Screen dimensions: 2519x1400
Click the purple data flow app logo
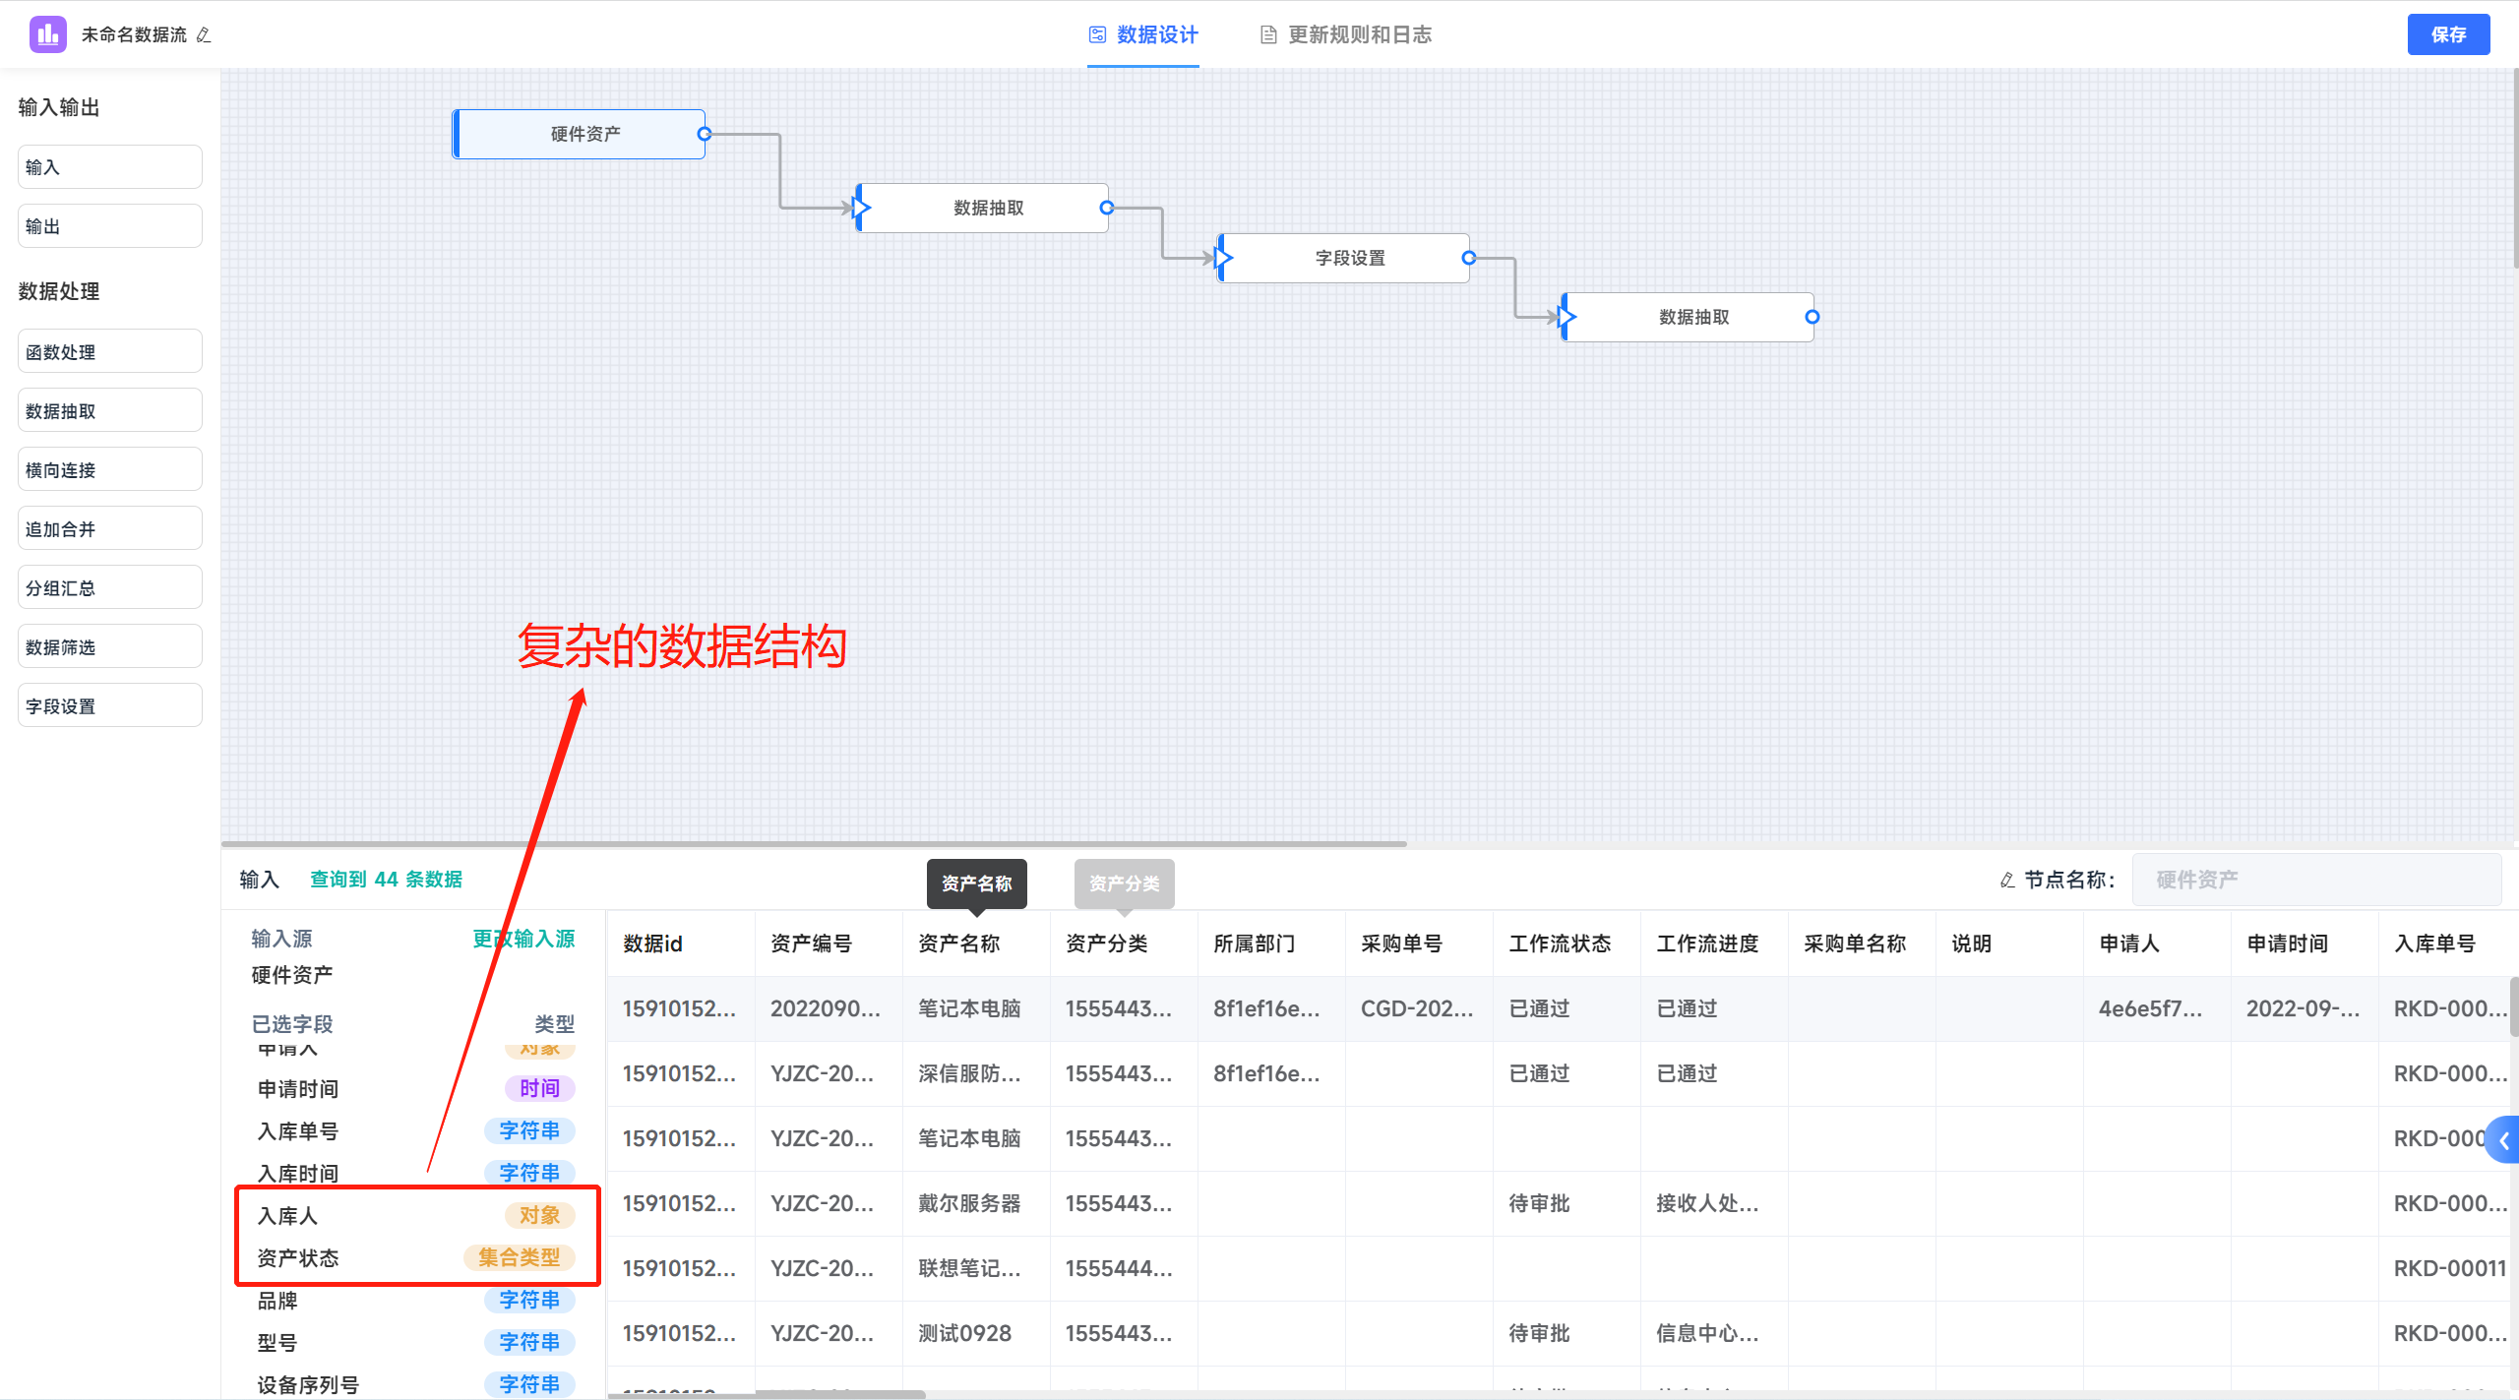[47, 34]
